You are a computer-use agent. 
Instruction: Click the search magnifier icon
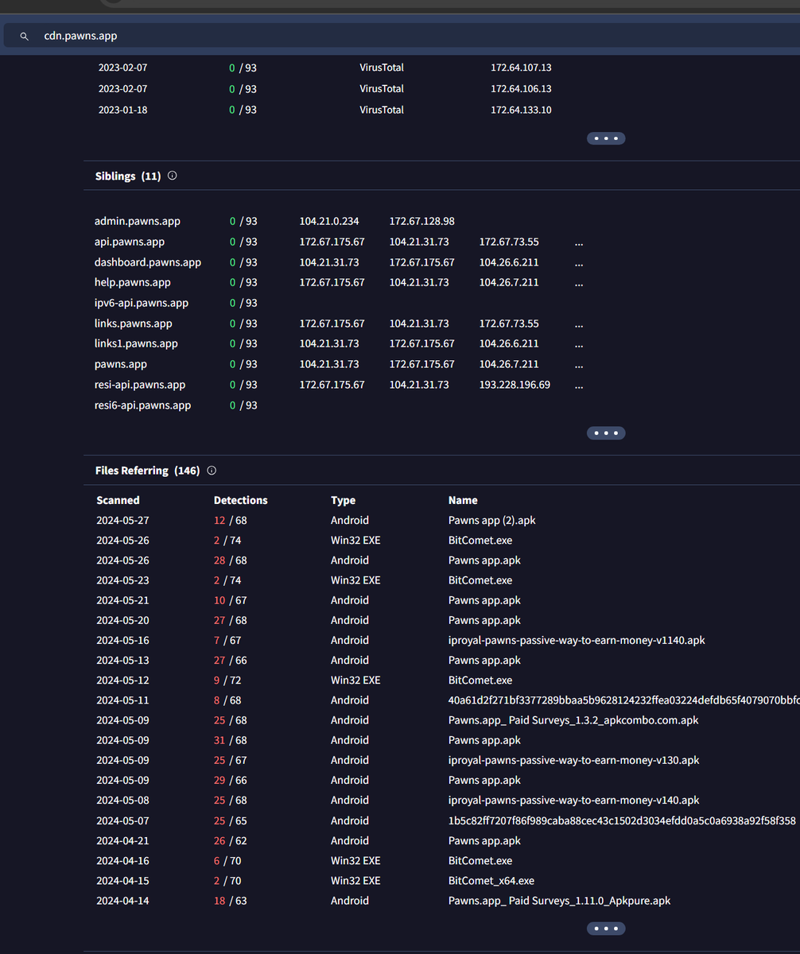click(x=25, y=36)
